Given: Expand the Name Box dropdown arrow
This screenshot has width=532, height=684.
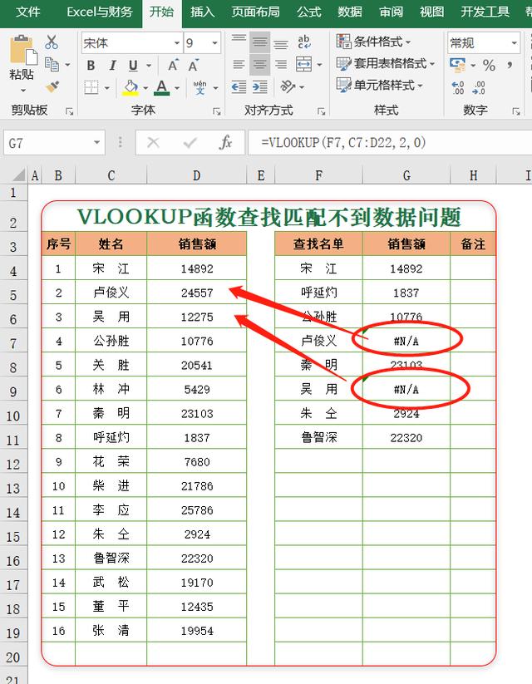Looking at the screenshot, I should [97, 143].
